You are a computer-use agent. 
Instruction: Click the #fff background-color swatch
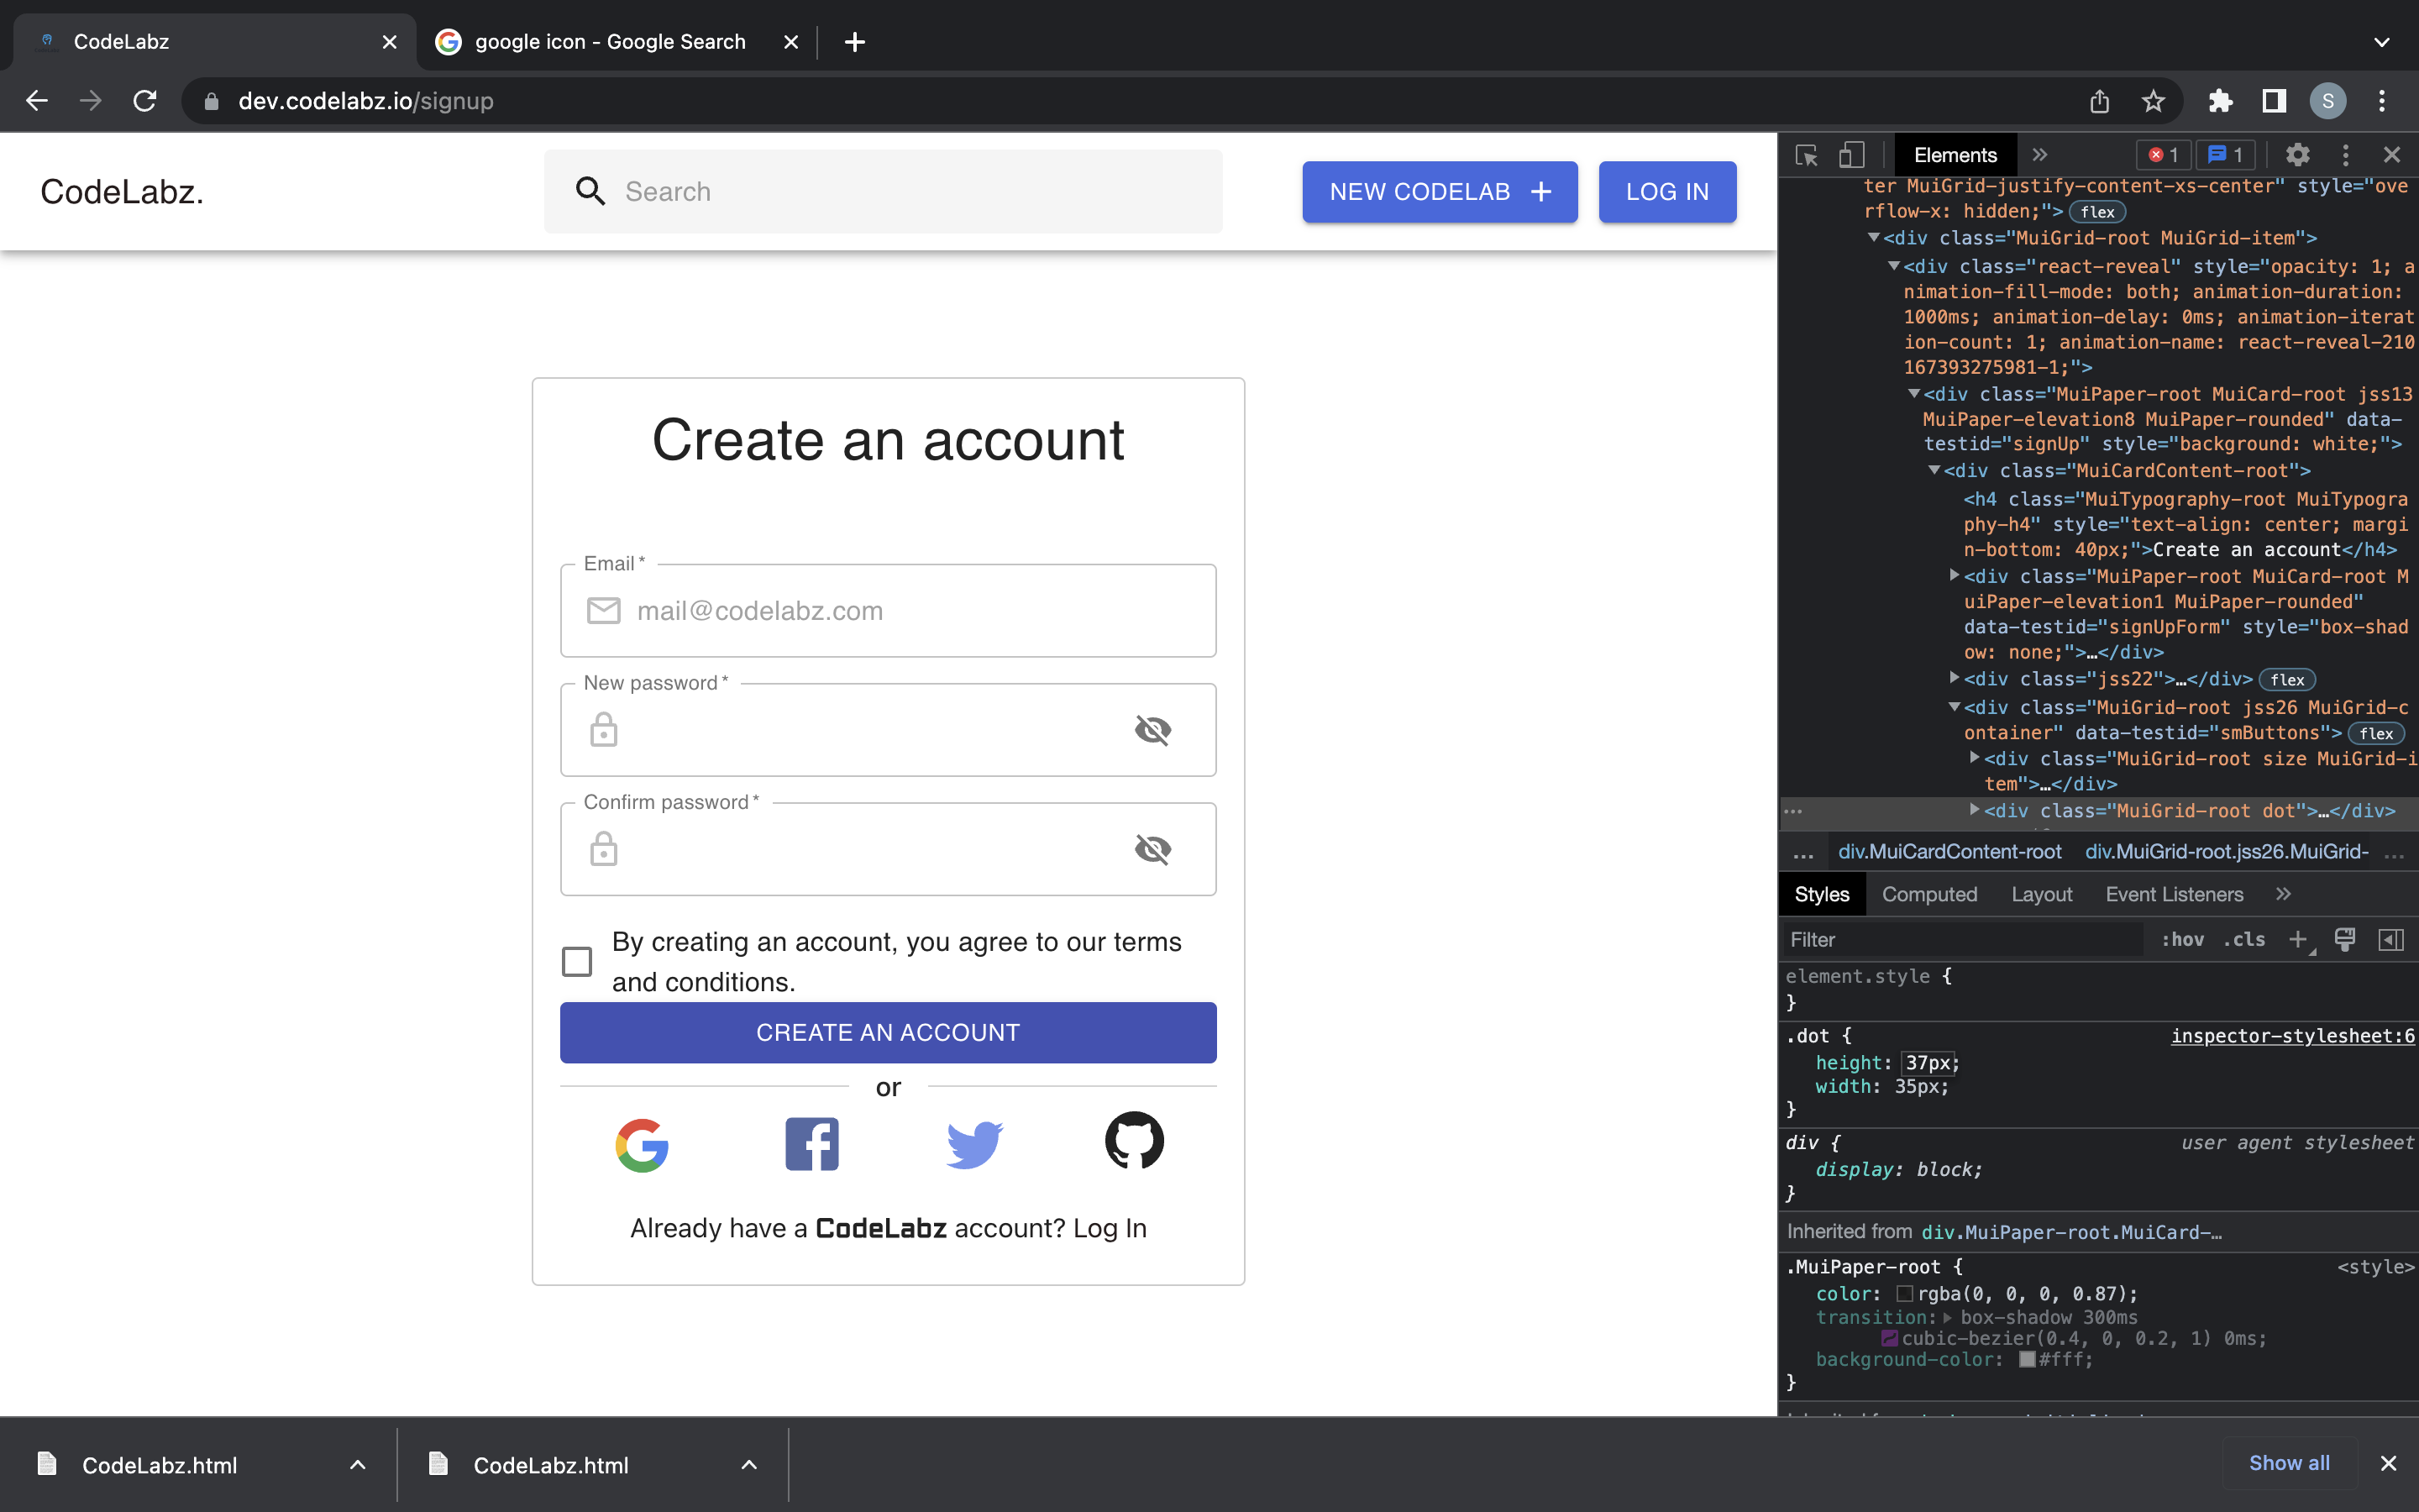2027,1360
